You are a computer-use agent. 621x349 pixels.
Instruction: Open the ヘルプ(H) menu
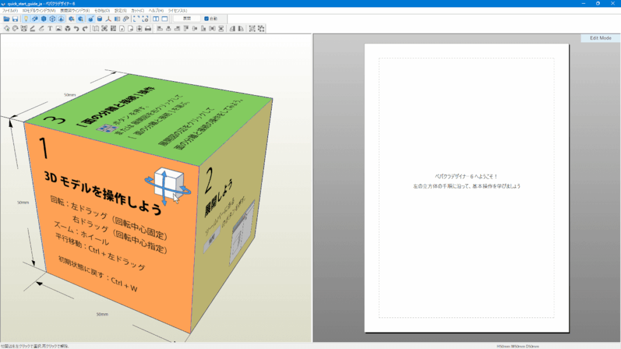[156, 11]
